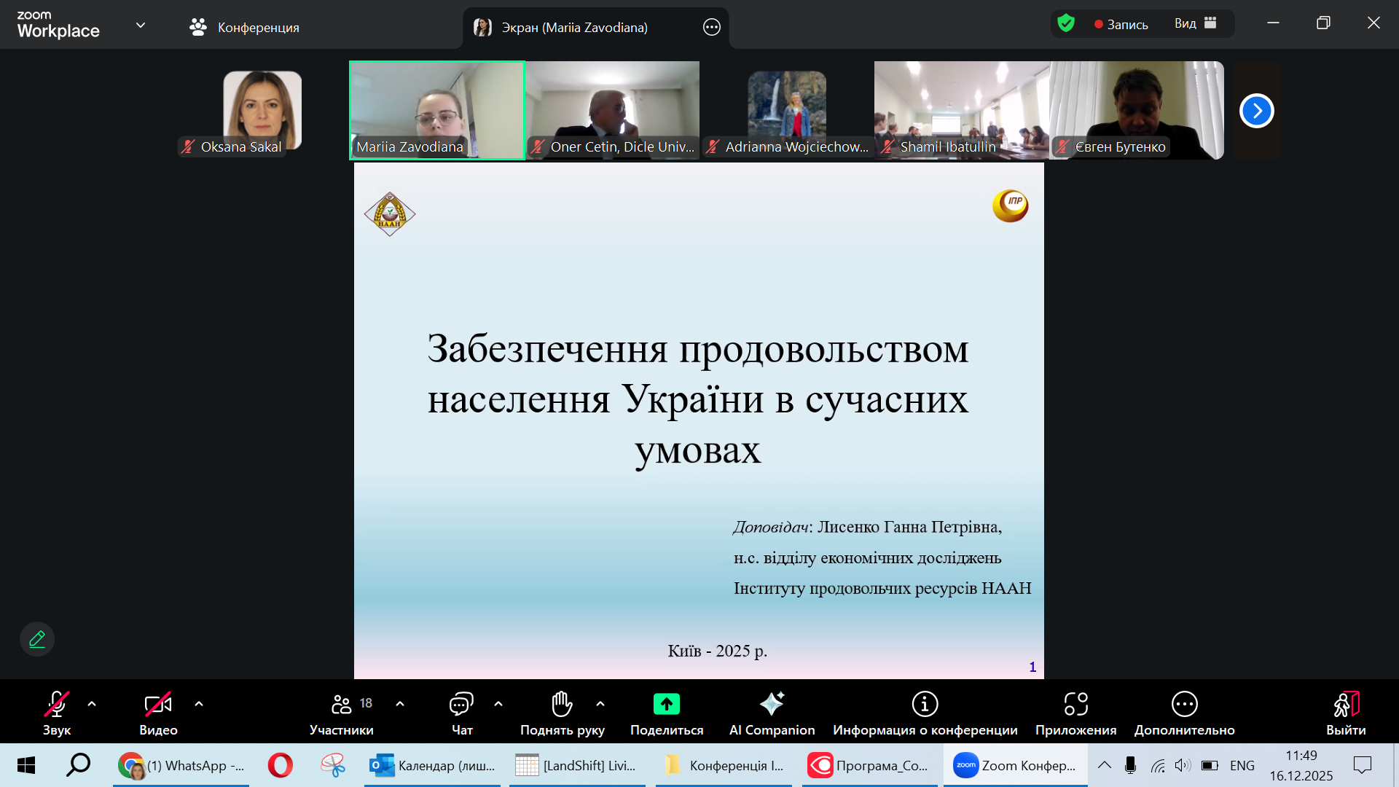Image resolution: width=1399 pixels, height=787 pixels.
Task: Click the green encryption shield icon
Action: click(1066, 23)
